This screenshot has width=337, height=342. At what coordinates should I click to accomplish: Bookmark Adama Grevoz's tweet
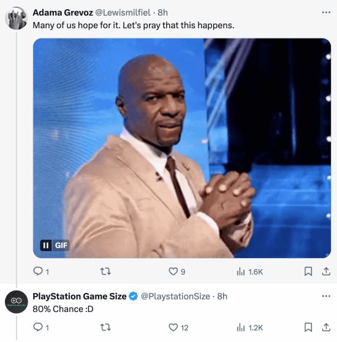pos(308,272)
